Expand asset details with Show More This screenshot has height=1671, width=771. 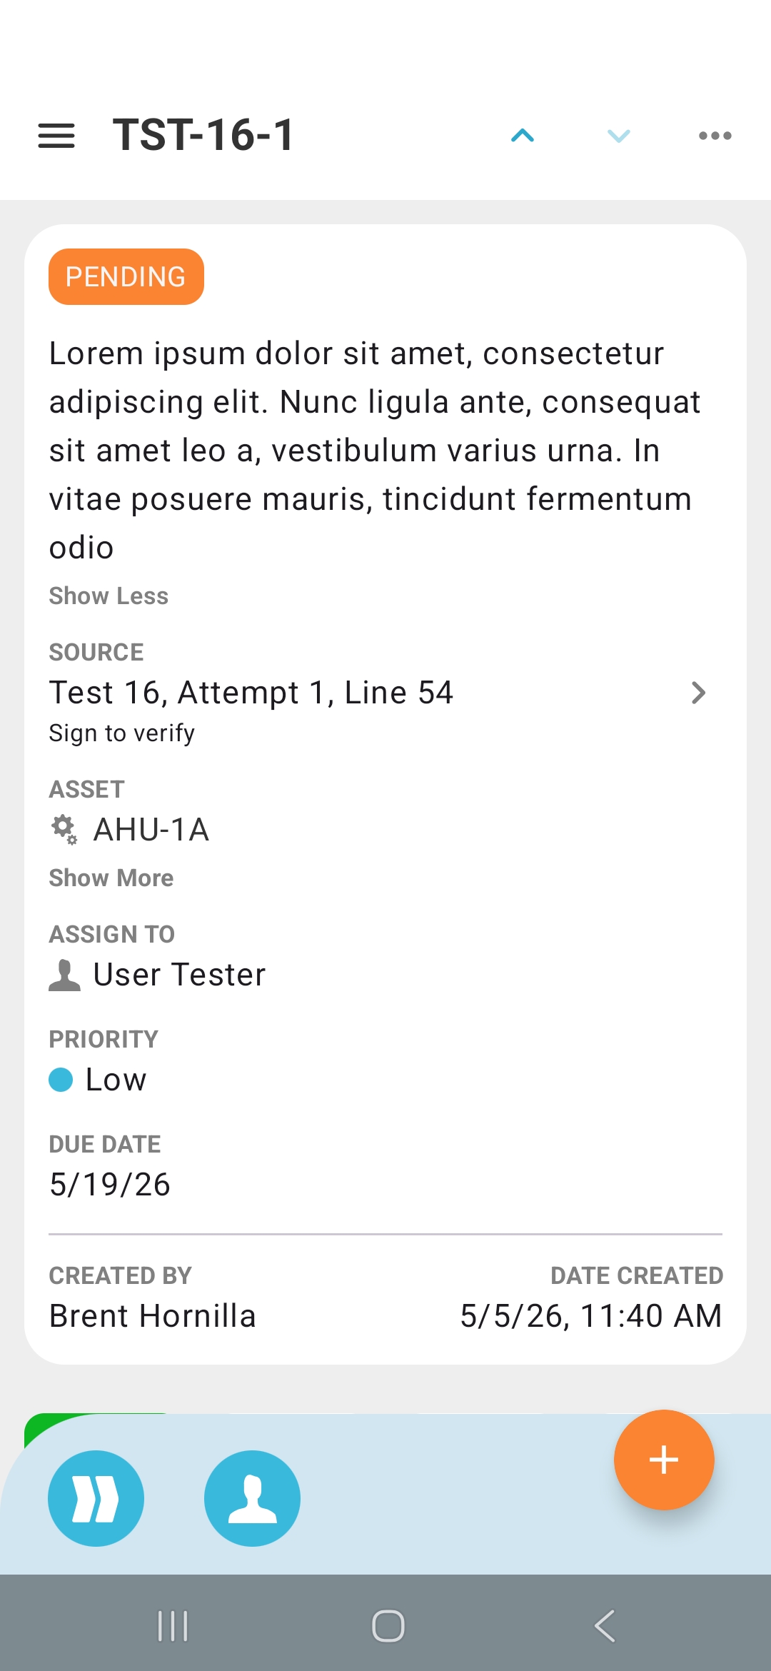[x=111, y=878]
